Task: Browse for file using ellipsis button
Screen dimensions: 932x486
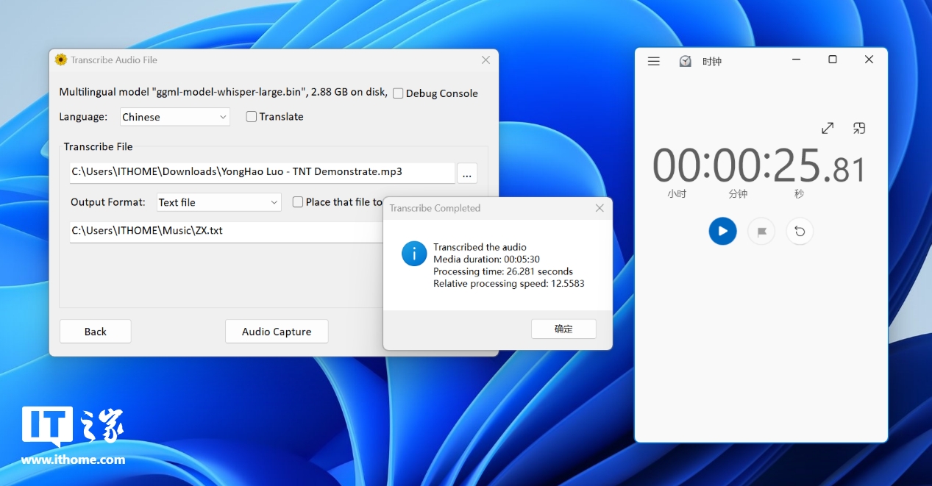Action: coord(467,174)
